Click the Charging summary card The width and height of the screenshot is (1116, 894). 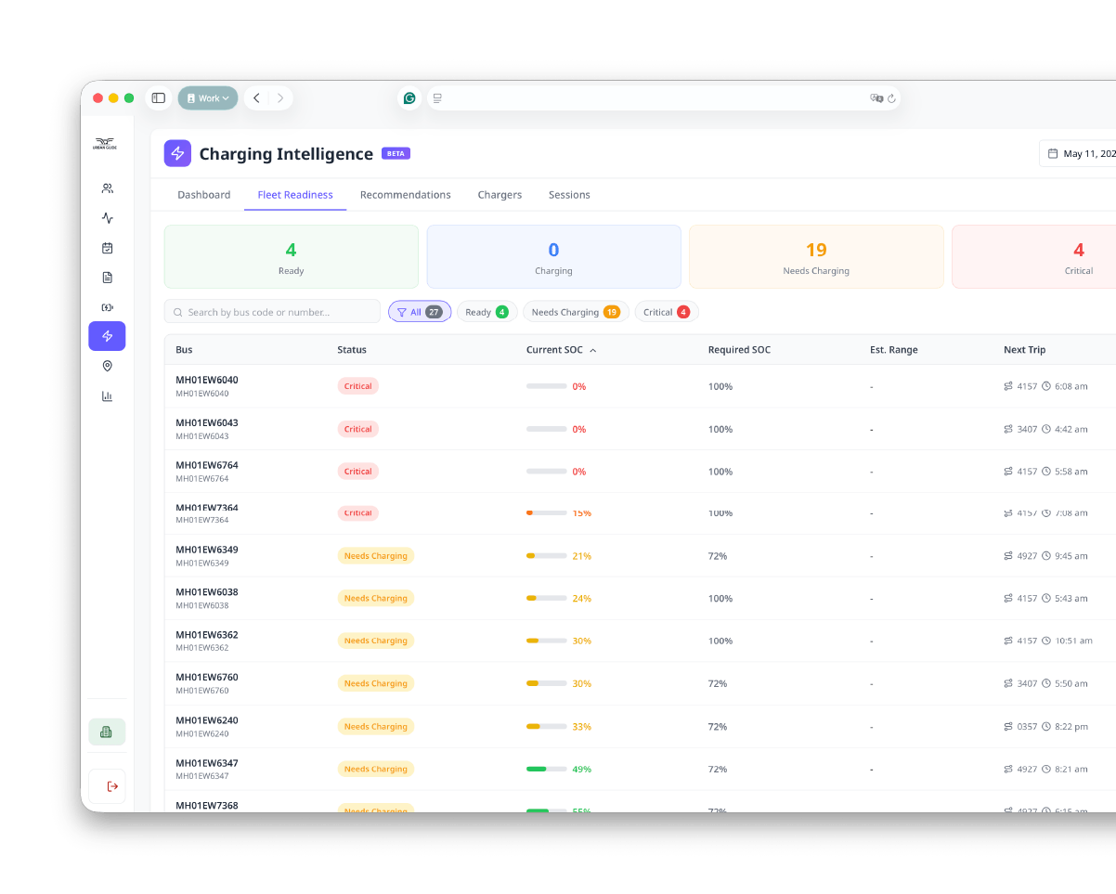point(553,257)
